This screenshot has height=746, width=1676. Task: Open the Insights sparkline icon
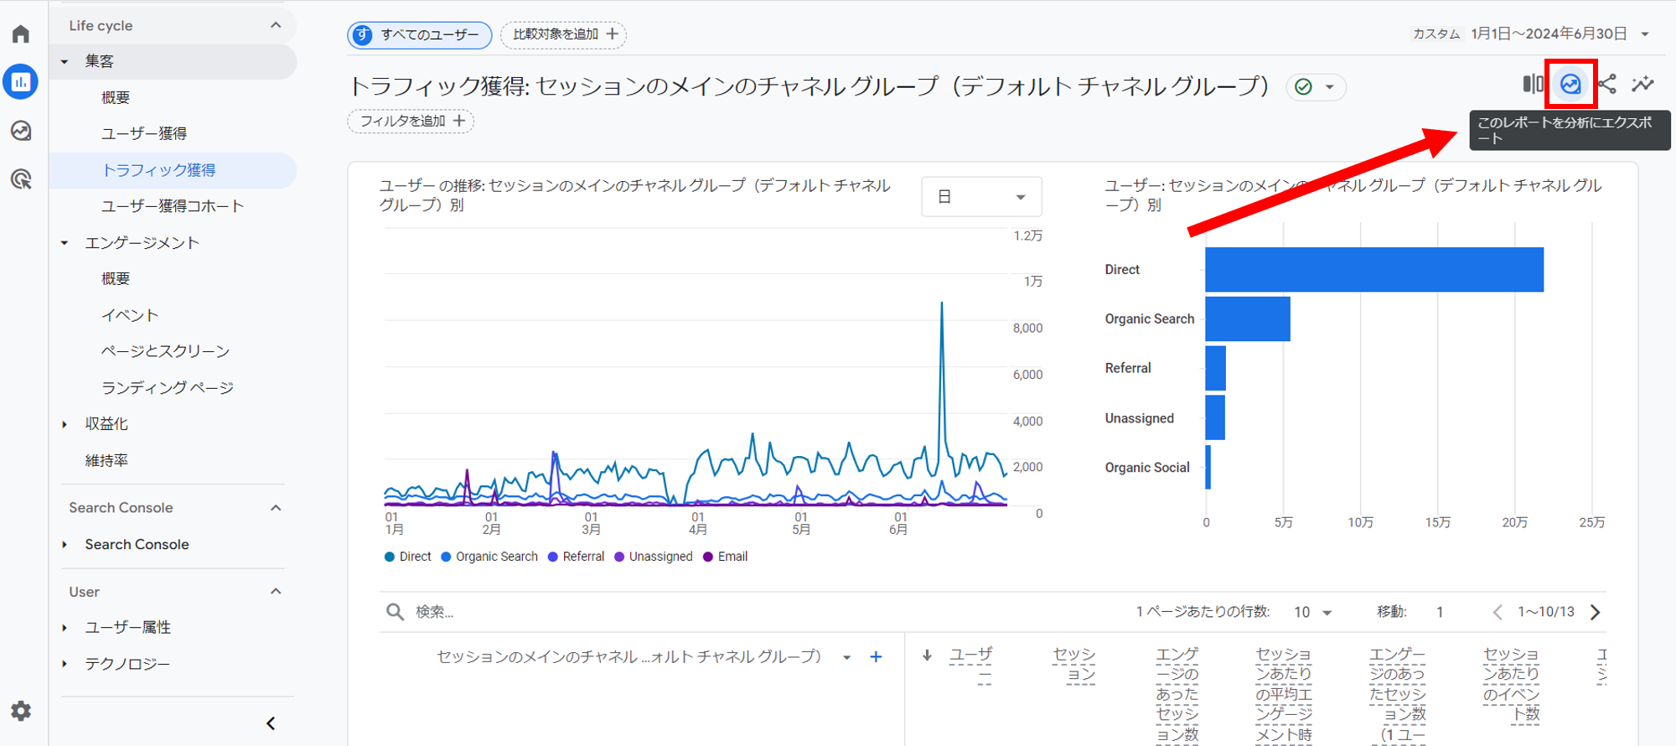point(1642,84)
